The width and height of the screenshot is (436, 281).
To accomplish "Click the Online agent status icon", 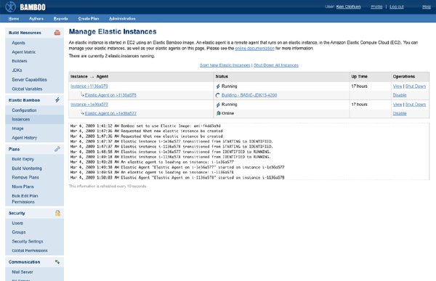I will [x=218, y=113].
